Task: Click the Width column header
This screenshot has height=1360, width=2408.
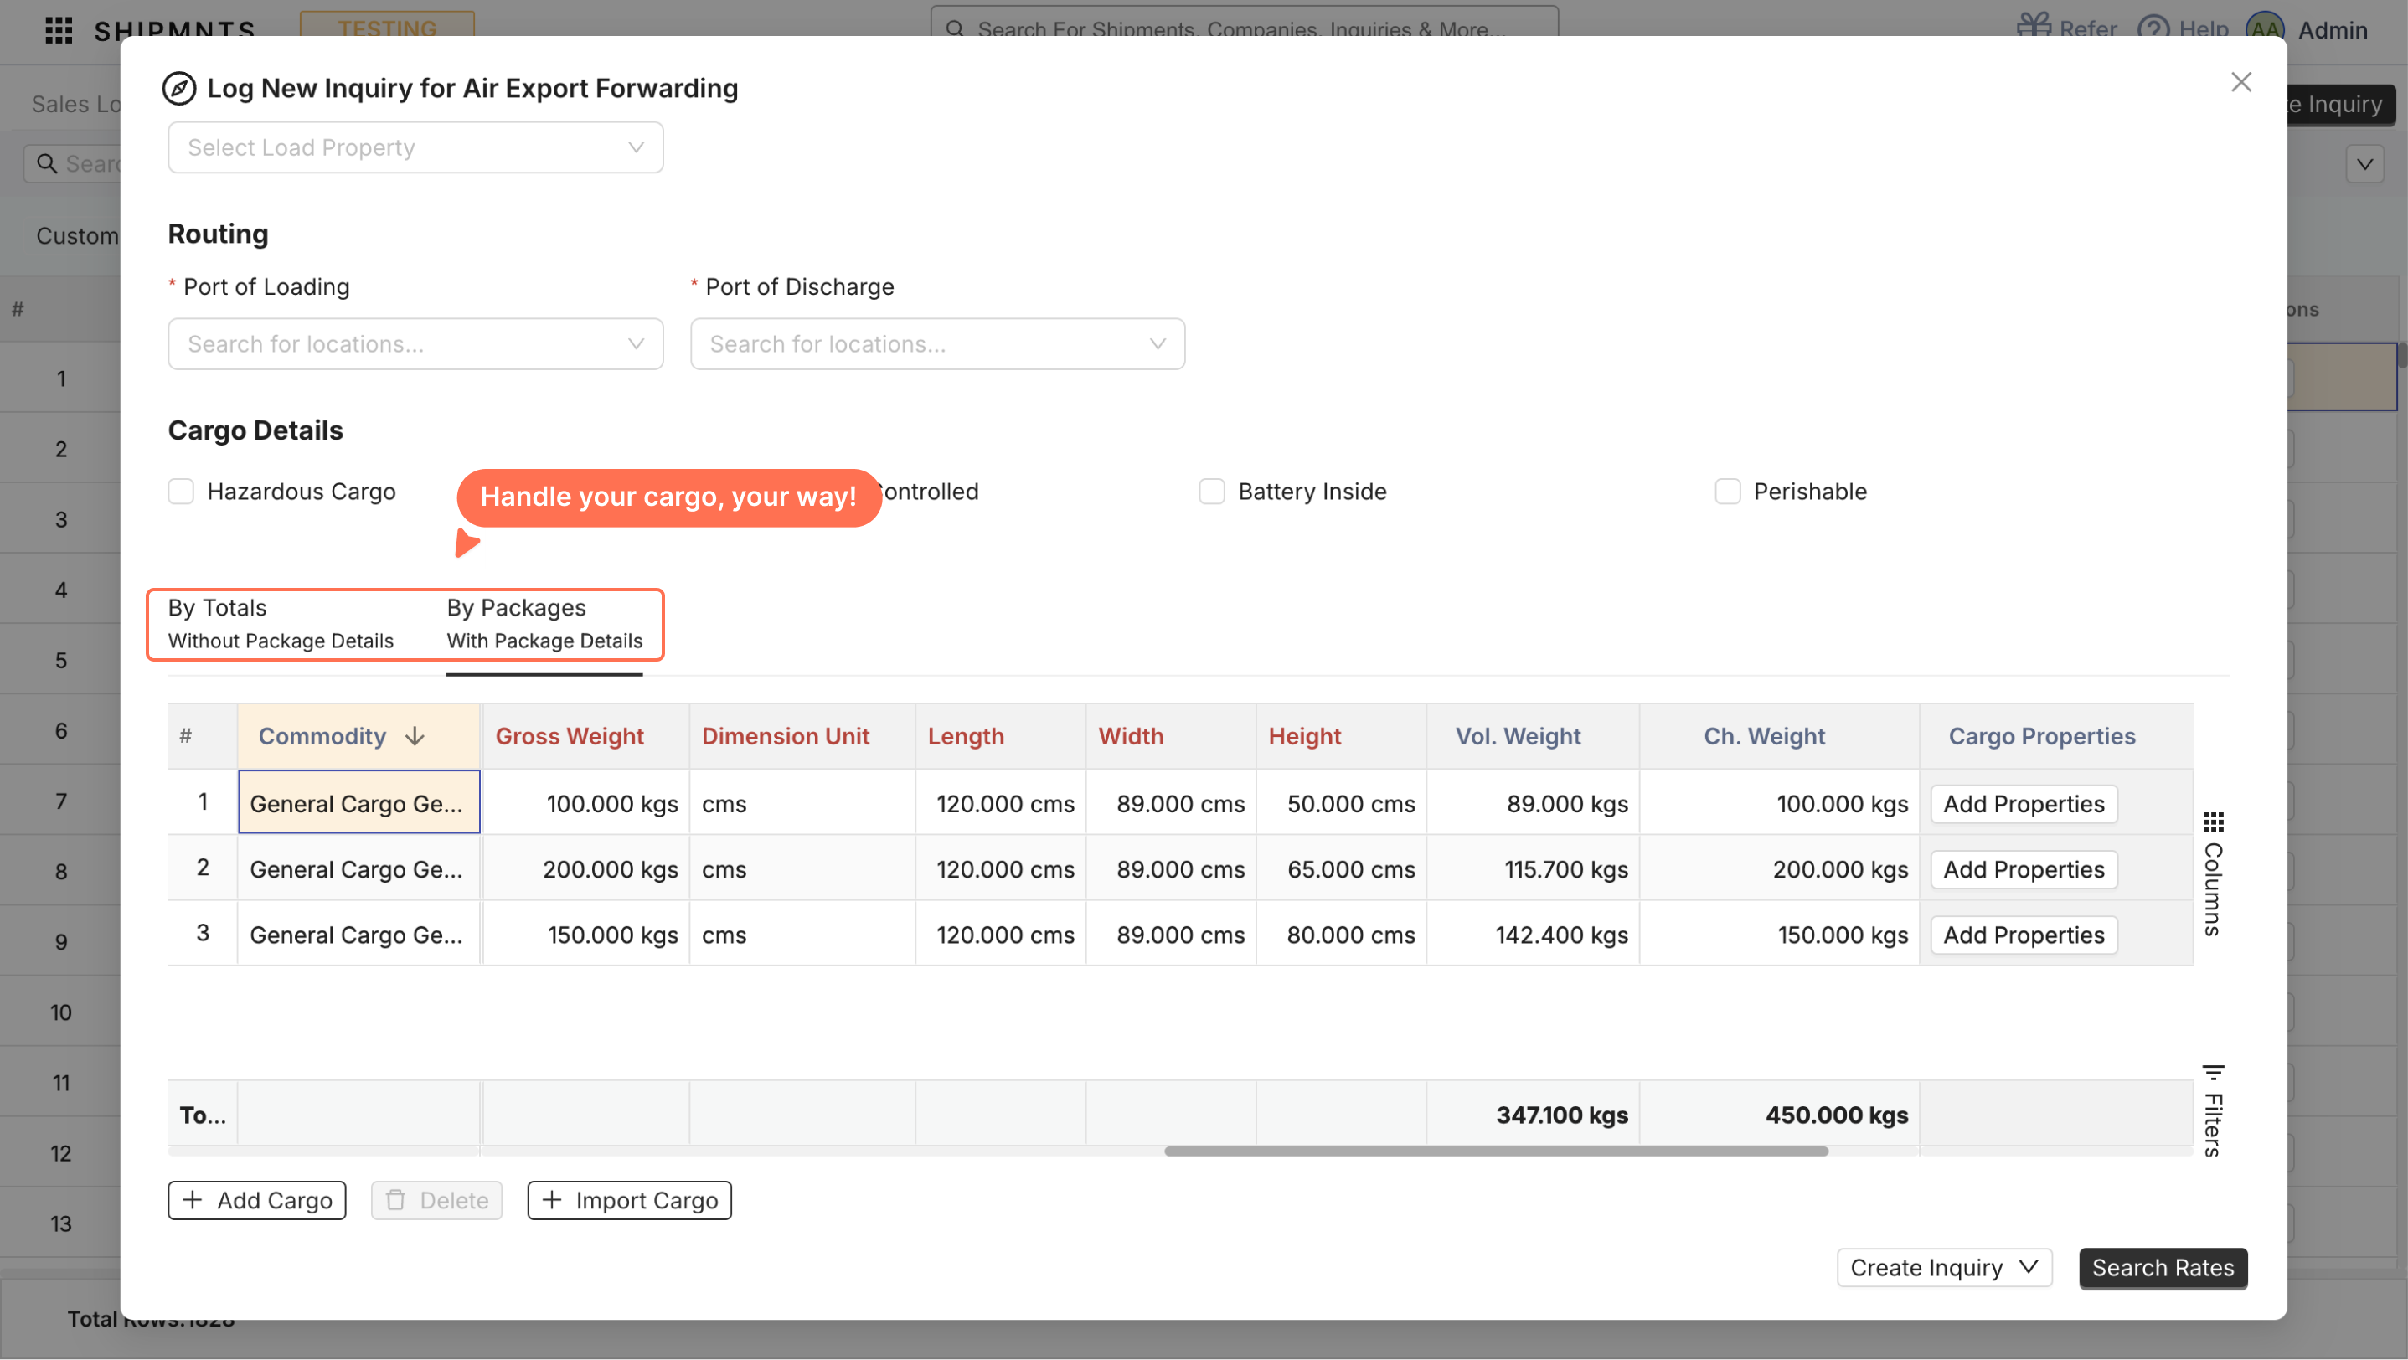Action: click(x=1170, y=737)
